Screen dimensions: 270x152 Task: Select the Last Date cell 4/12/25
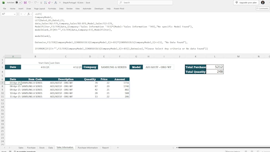click(66, 67)
